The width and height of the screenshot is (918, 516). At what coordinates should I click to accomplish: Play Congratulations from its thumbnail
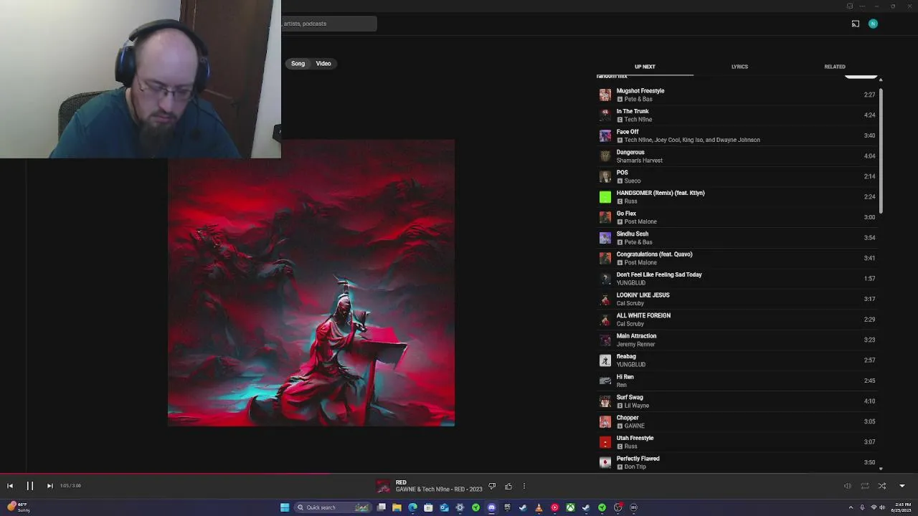pos(605,258)
